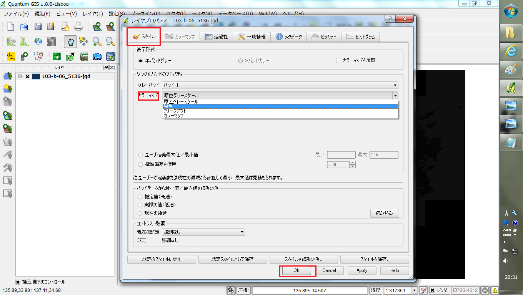The width and height of the screenshot is (523, 295).
Task: Toggle the レンダ checkbox in status bar
Action: (433, 291)
